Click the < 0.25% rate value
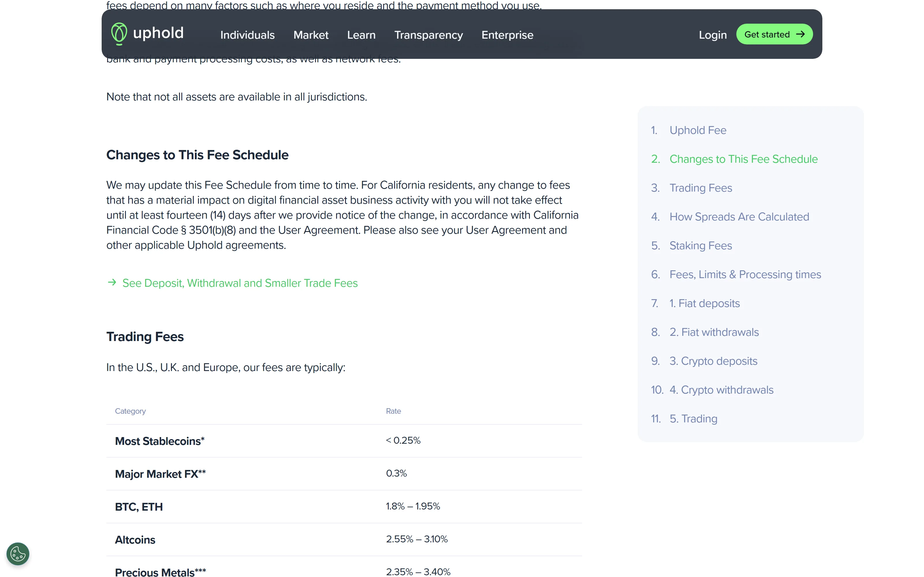 point(403,440)
